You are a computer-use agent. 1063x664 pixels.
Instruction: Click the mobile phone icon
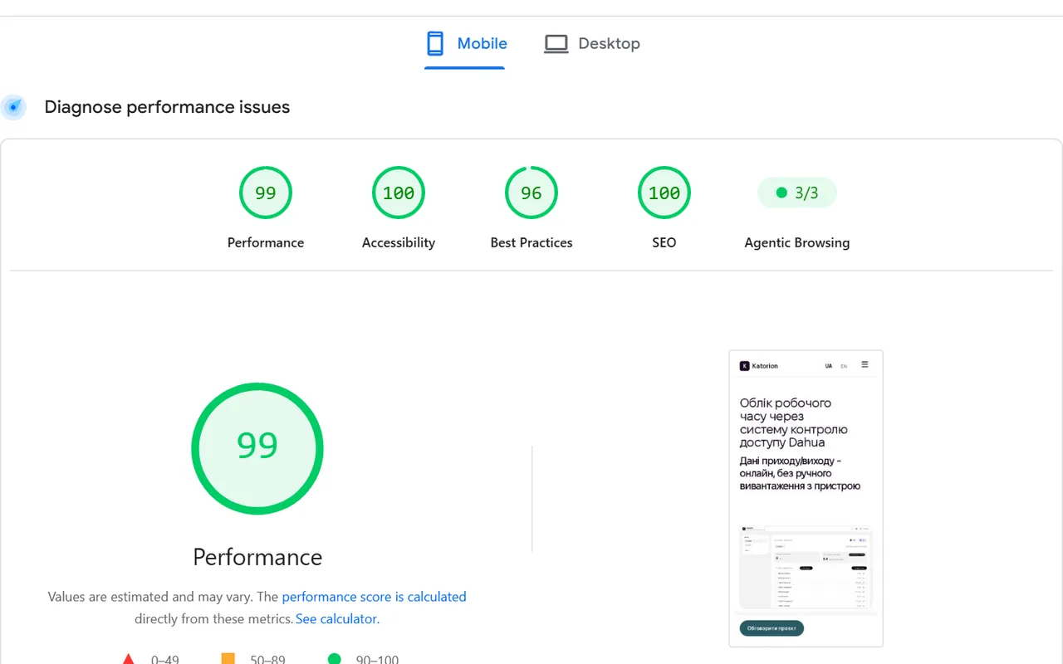(434, 43)
